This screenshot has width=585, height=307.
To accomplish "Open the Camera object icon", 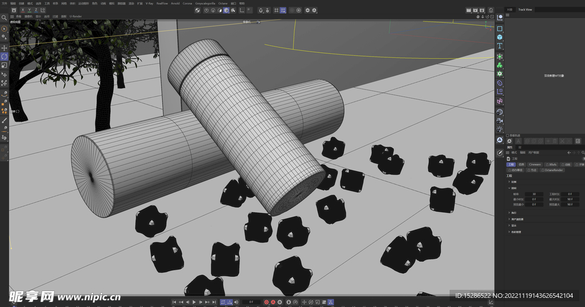I will click(499, 121).
